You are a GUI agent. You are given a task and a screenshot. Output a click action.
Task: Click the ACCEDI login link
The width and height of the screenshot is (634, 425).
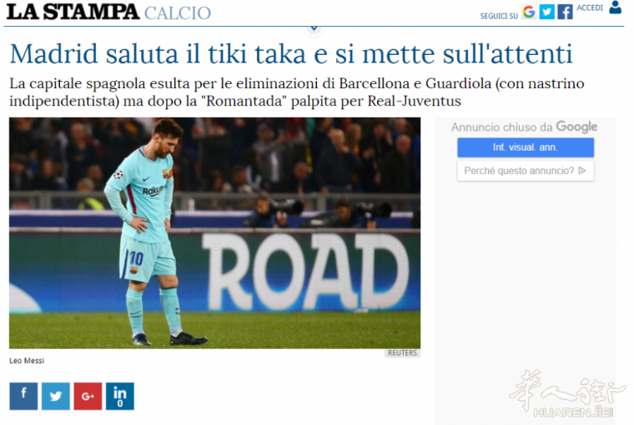coord(590,8)
